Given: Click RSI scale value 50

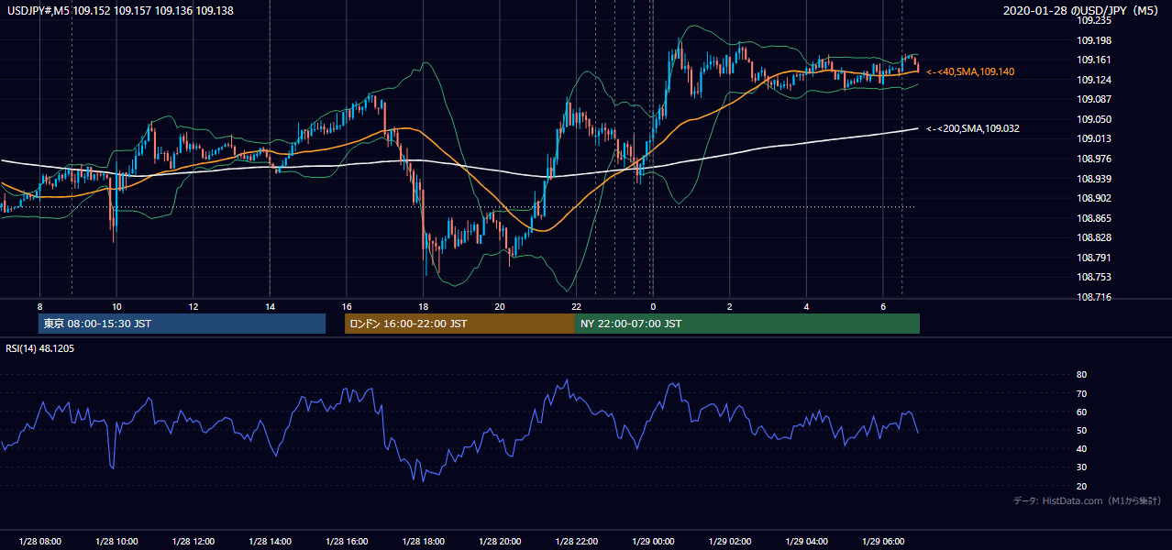Looking at the screenshot, I should (1082, 430).
